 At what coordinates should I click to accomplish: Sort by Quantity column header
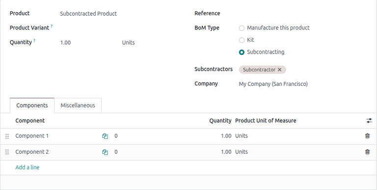coord(220,121)
